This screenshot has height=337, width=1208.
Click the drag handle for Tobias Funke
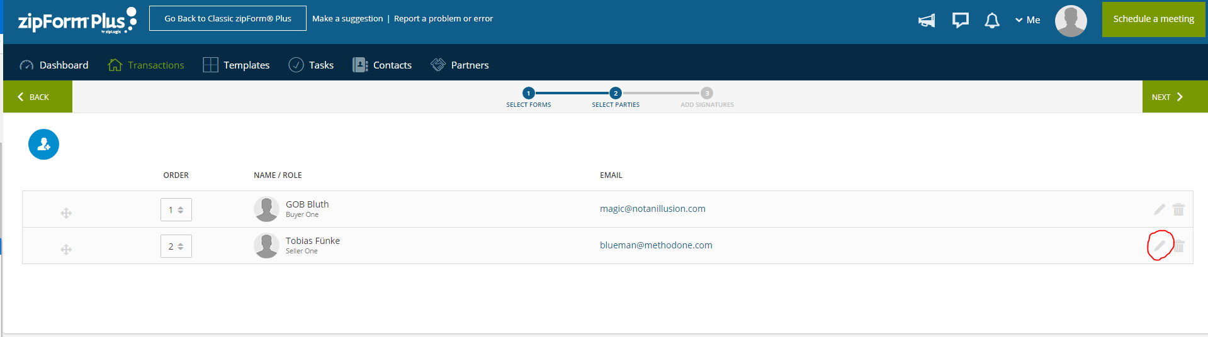(66, 250)
